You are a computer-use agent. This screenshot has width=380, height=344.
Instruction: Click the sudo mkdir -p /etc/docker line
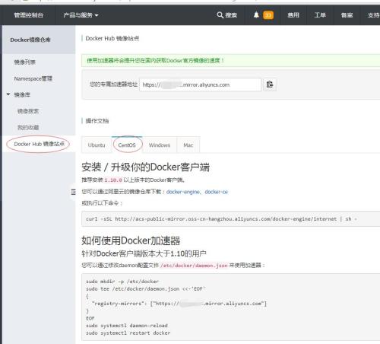[x=122, y=282]
